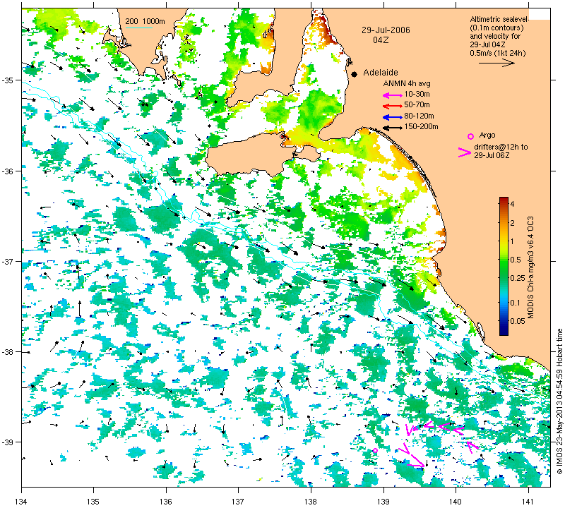
Task: Click the cyan 200 1000m depth line sample
Action: click(x=138, y=28)
